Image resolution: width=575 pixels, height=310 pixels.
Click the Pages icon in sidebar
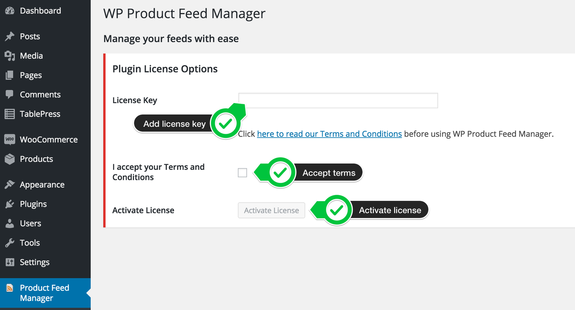point(10,75)
